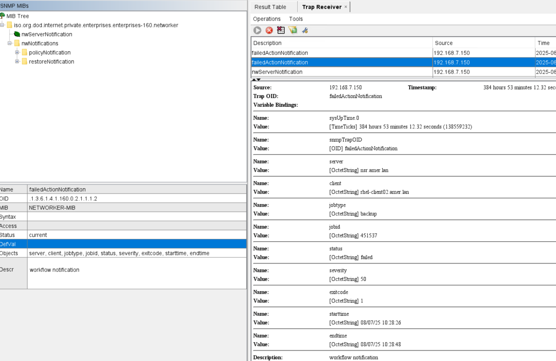
Task: Open the trap filter tool
Action: (293, 30)
